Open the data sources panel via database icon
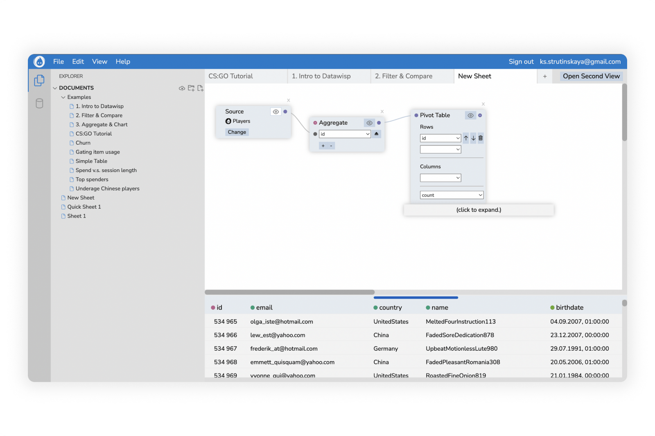Image resolution: width=655 pixels, height=436 pixels. point(39,103)
